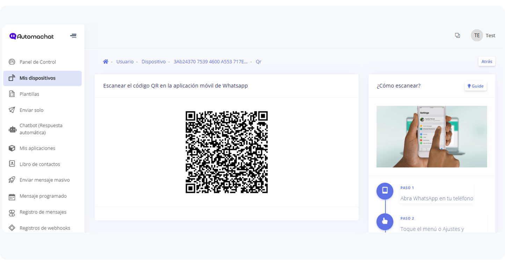Click the rocket icon for mass messaging
The image size is (505, 266).
12,180
